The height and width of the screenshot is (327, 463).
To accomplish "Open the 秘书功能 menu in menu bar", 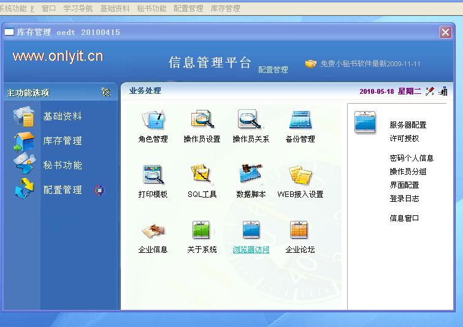I will point(151,9).
